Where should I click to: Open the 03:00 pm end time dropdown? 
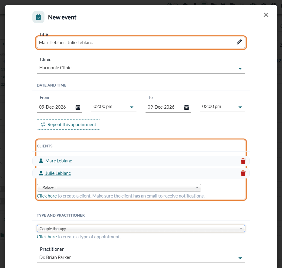222,107
